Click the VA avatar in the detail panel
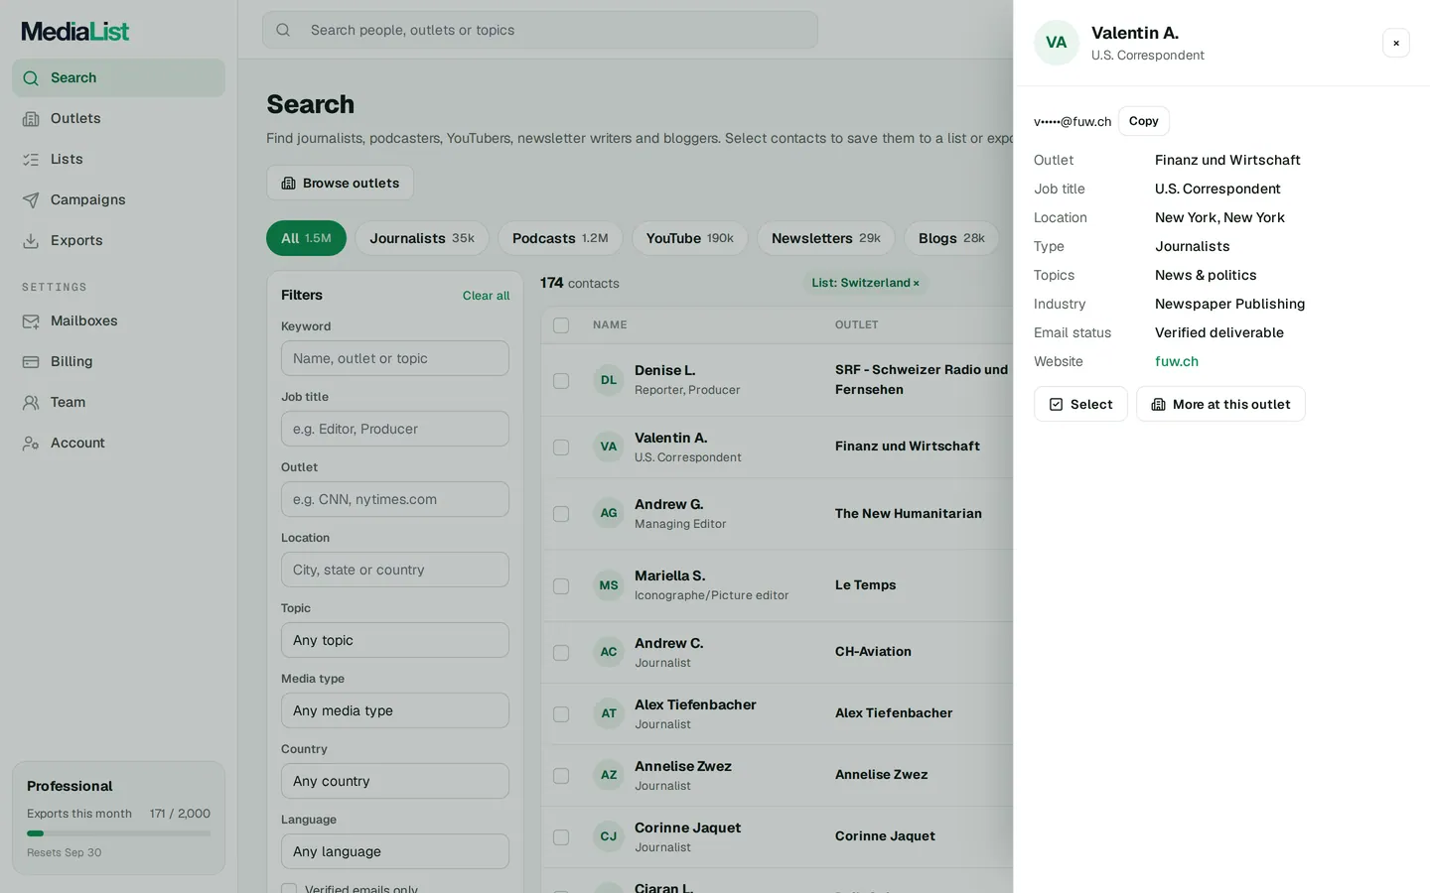This screenshot has width=1430, height=893. [1057, 43]
